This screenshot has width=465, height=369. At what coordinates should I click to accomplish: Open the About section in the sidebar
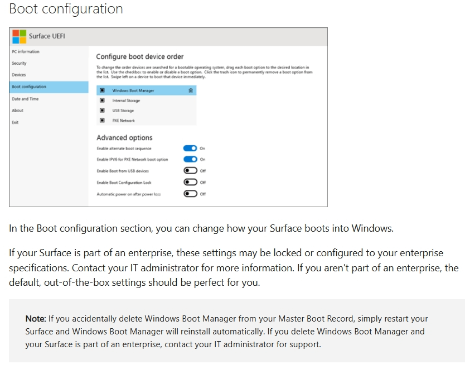tap(18, 111)
